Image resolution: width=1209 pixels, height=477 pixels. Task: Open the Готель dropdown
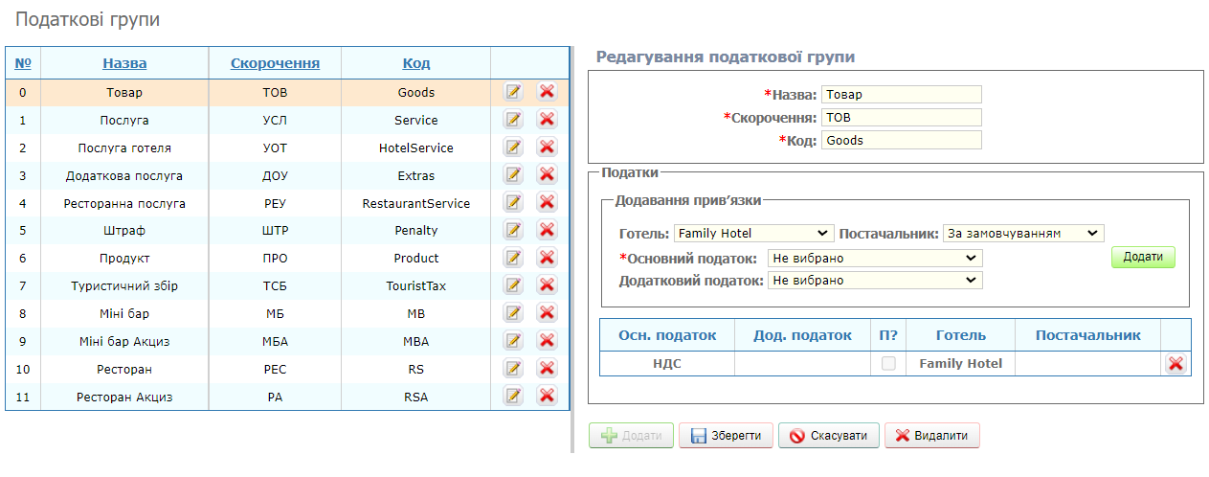(x=753, y=234)
